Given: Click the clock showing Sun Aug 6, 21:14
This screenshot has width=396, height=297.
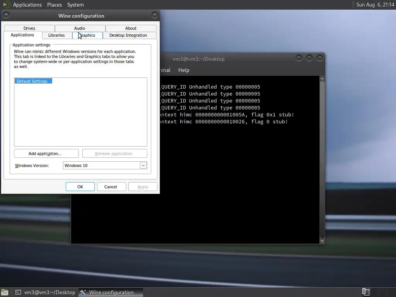Looking at the screenshot, I should point(375,5).
